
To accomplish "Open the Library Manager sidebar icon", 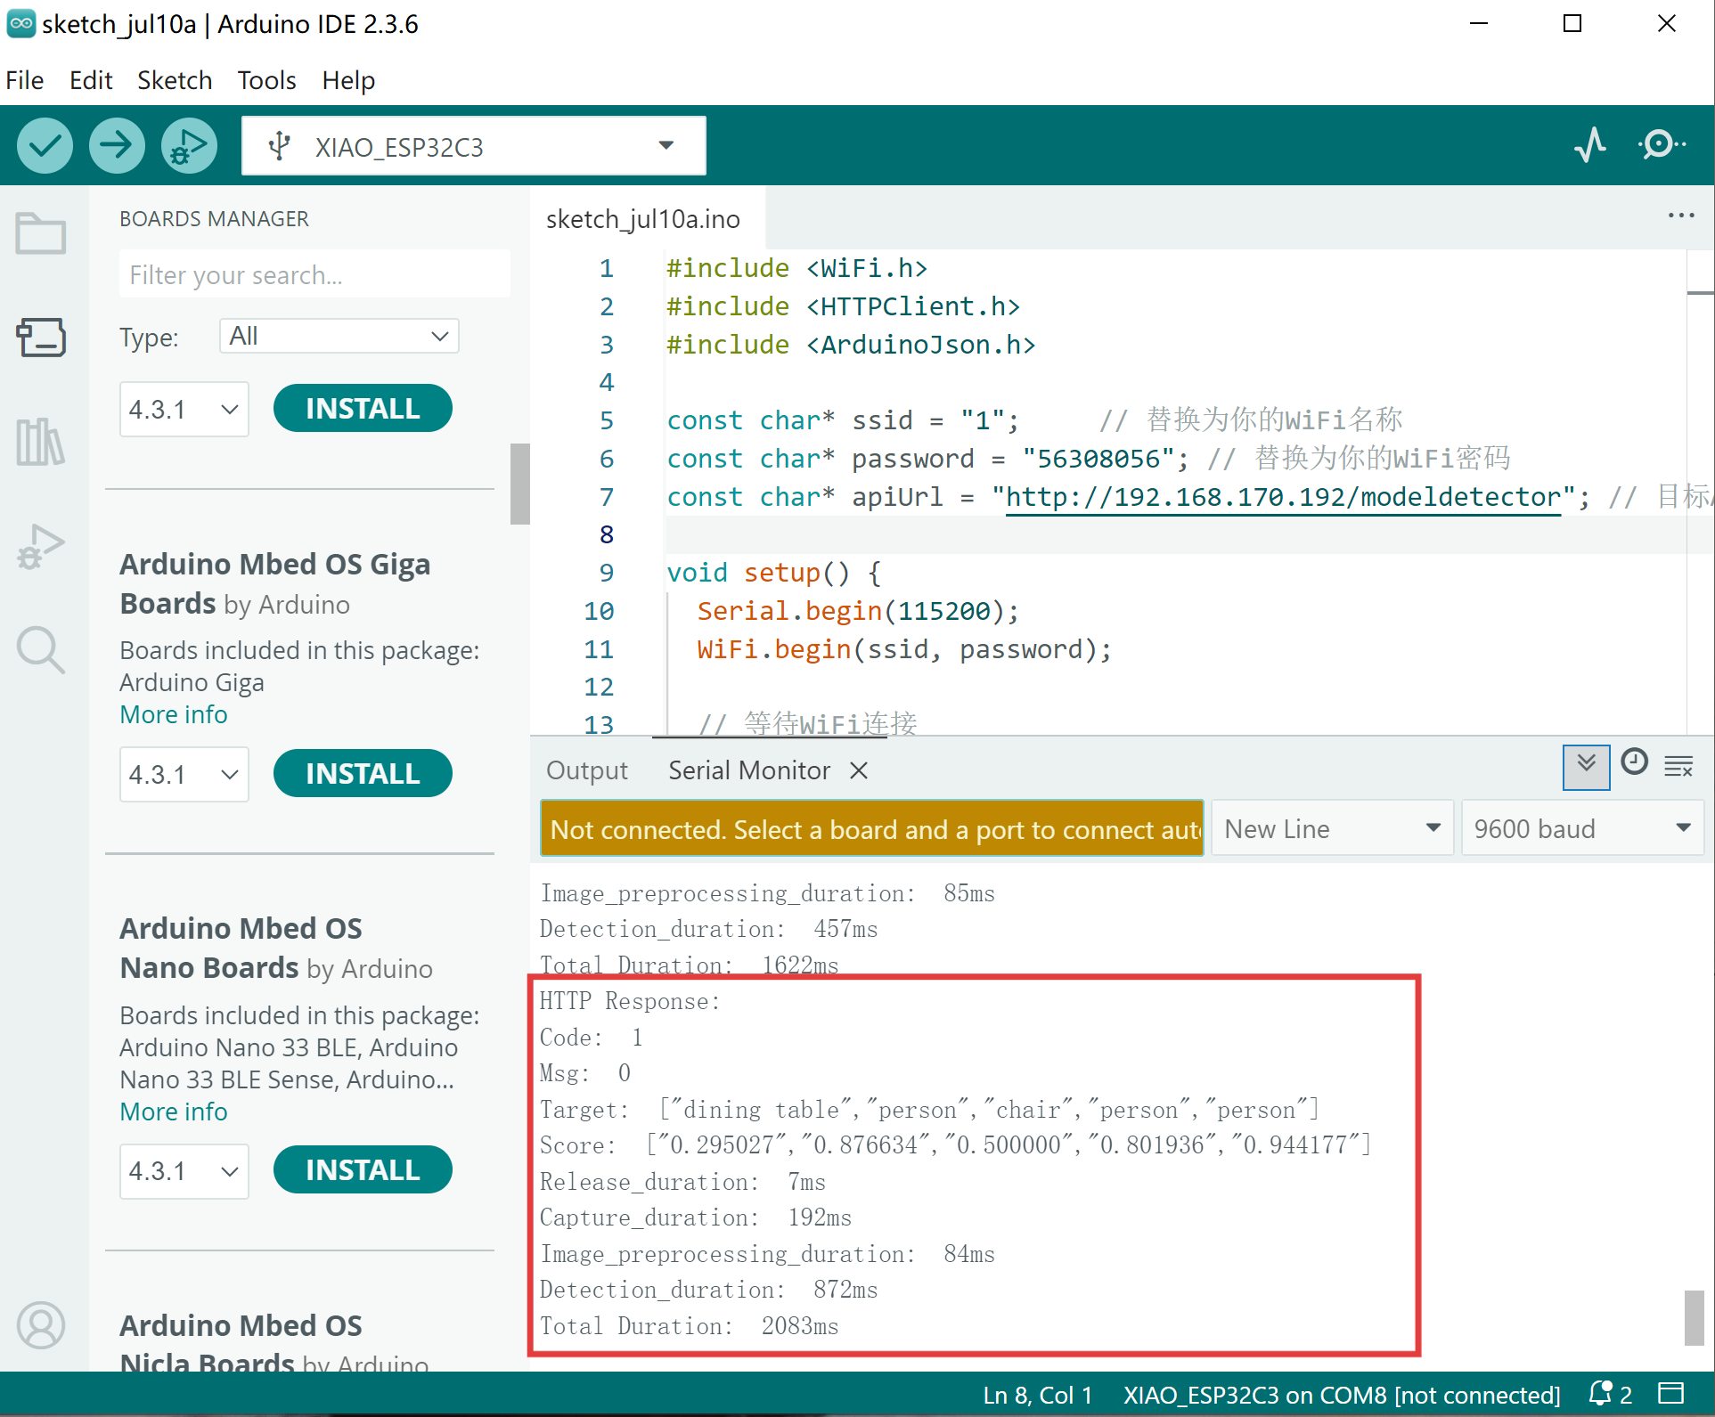I will [41, 442].
